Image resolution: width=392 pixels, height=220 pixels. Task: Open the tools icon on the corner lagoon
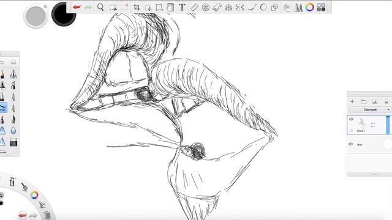(12, 182)
